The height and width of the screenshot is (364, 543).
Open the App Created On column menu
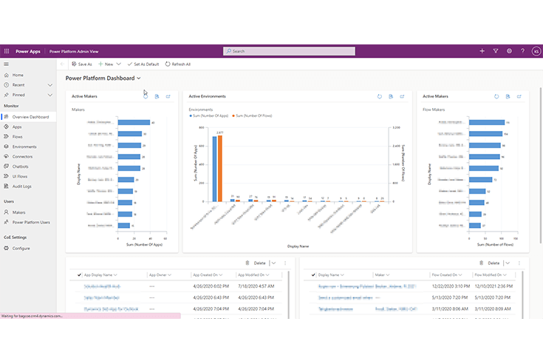(221, 275)
